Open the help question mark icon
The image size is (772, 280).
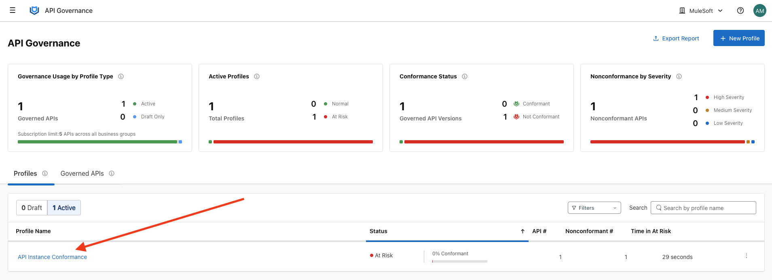tap(740, 11)
